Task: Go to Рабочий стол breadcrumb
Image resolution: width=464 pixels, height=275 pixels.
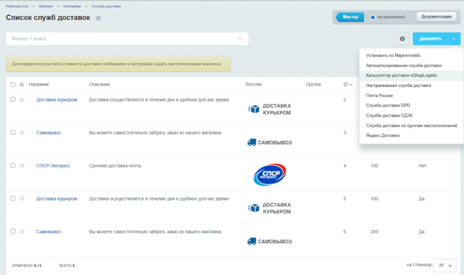Action: pos(17,6)
